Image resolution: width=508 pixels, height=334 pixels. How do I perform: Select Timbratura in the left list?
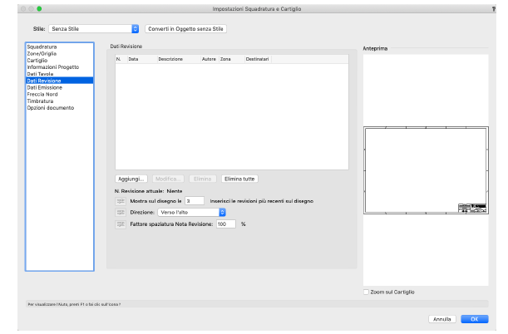point(60,101)
